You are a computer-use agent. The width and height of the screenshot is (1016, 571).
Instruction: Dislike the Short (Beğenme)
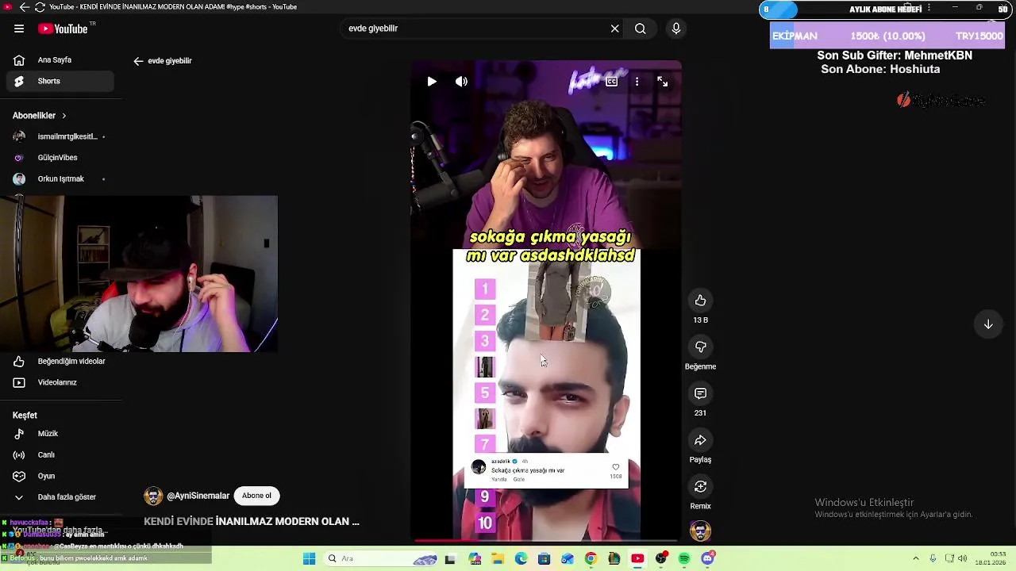[x=700, y=347]
